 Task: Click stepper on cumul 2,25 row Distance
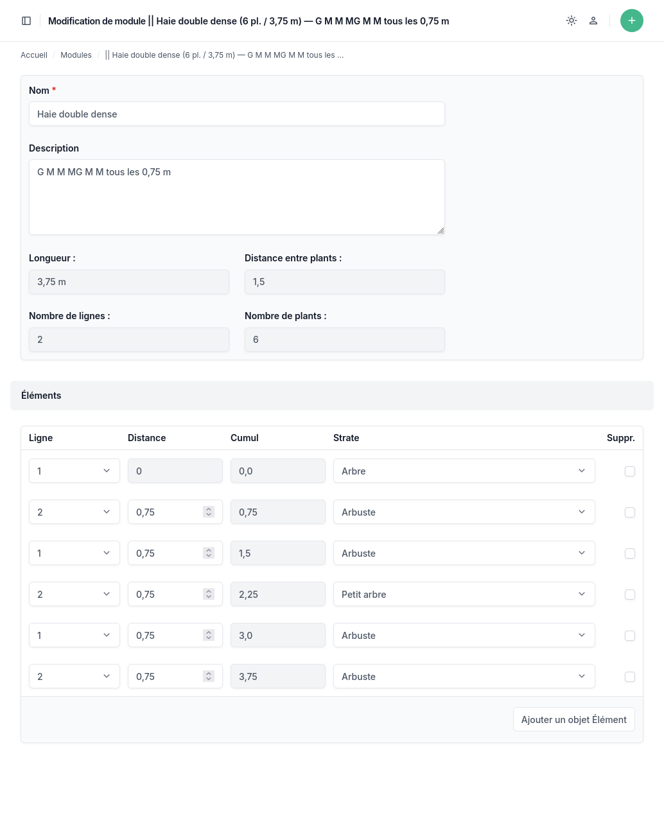[209, 594]
